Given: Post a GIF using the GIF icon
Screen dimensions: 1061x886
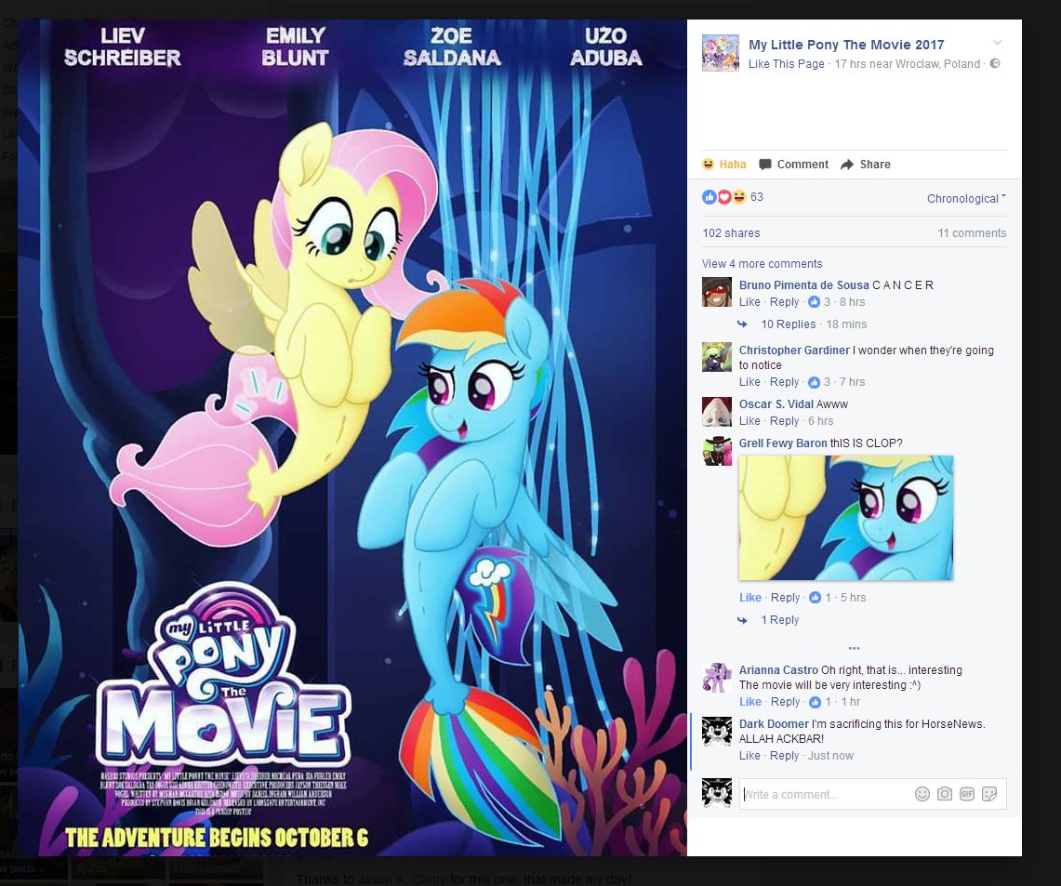Looking at the screenshot, I should pos(967,794).
